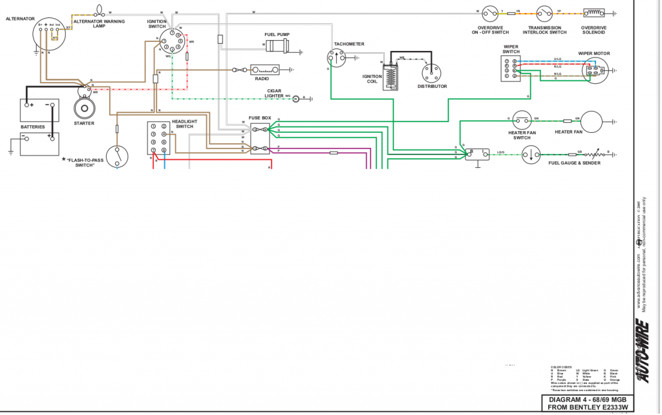The height and width of the screenshot is (415, 662).
Task: Click the "FUEL PUMP" label
Action: pyautogui.click(x=277, y=35)
